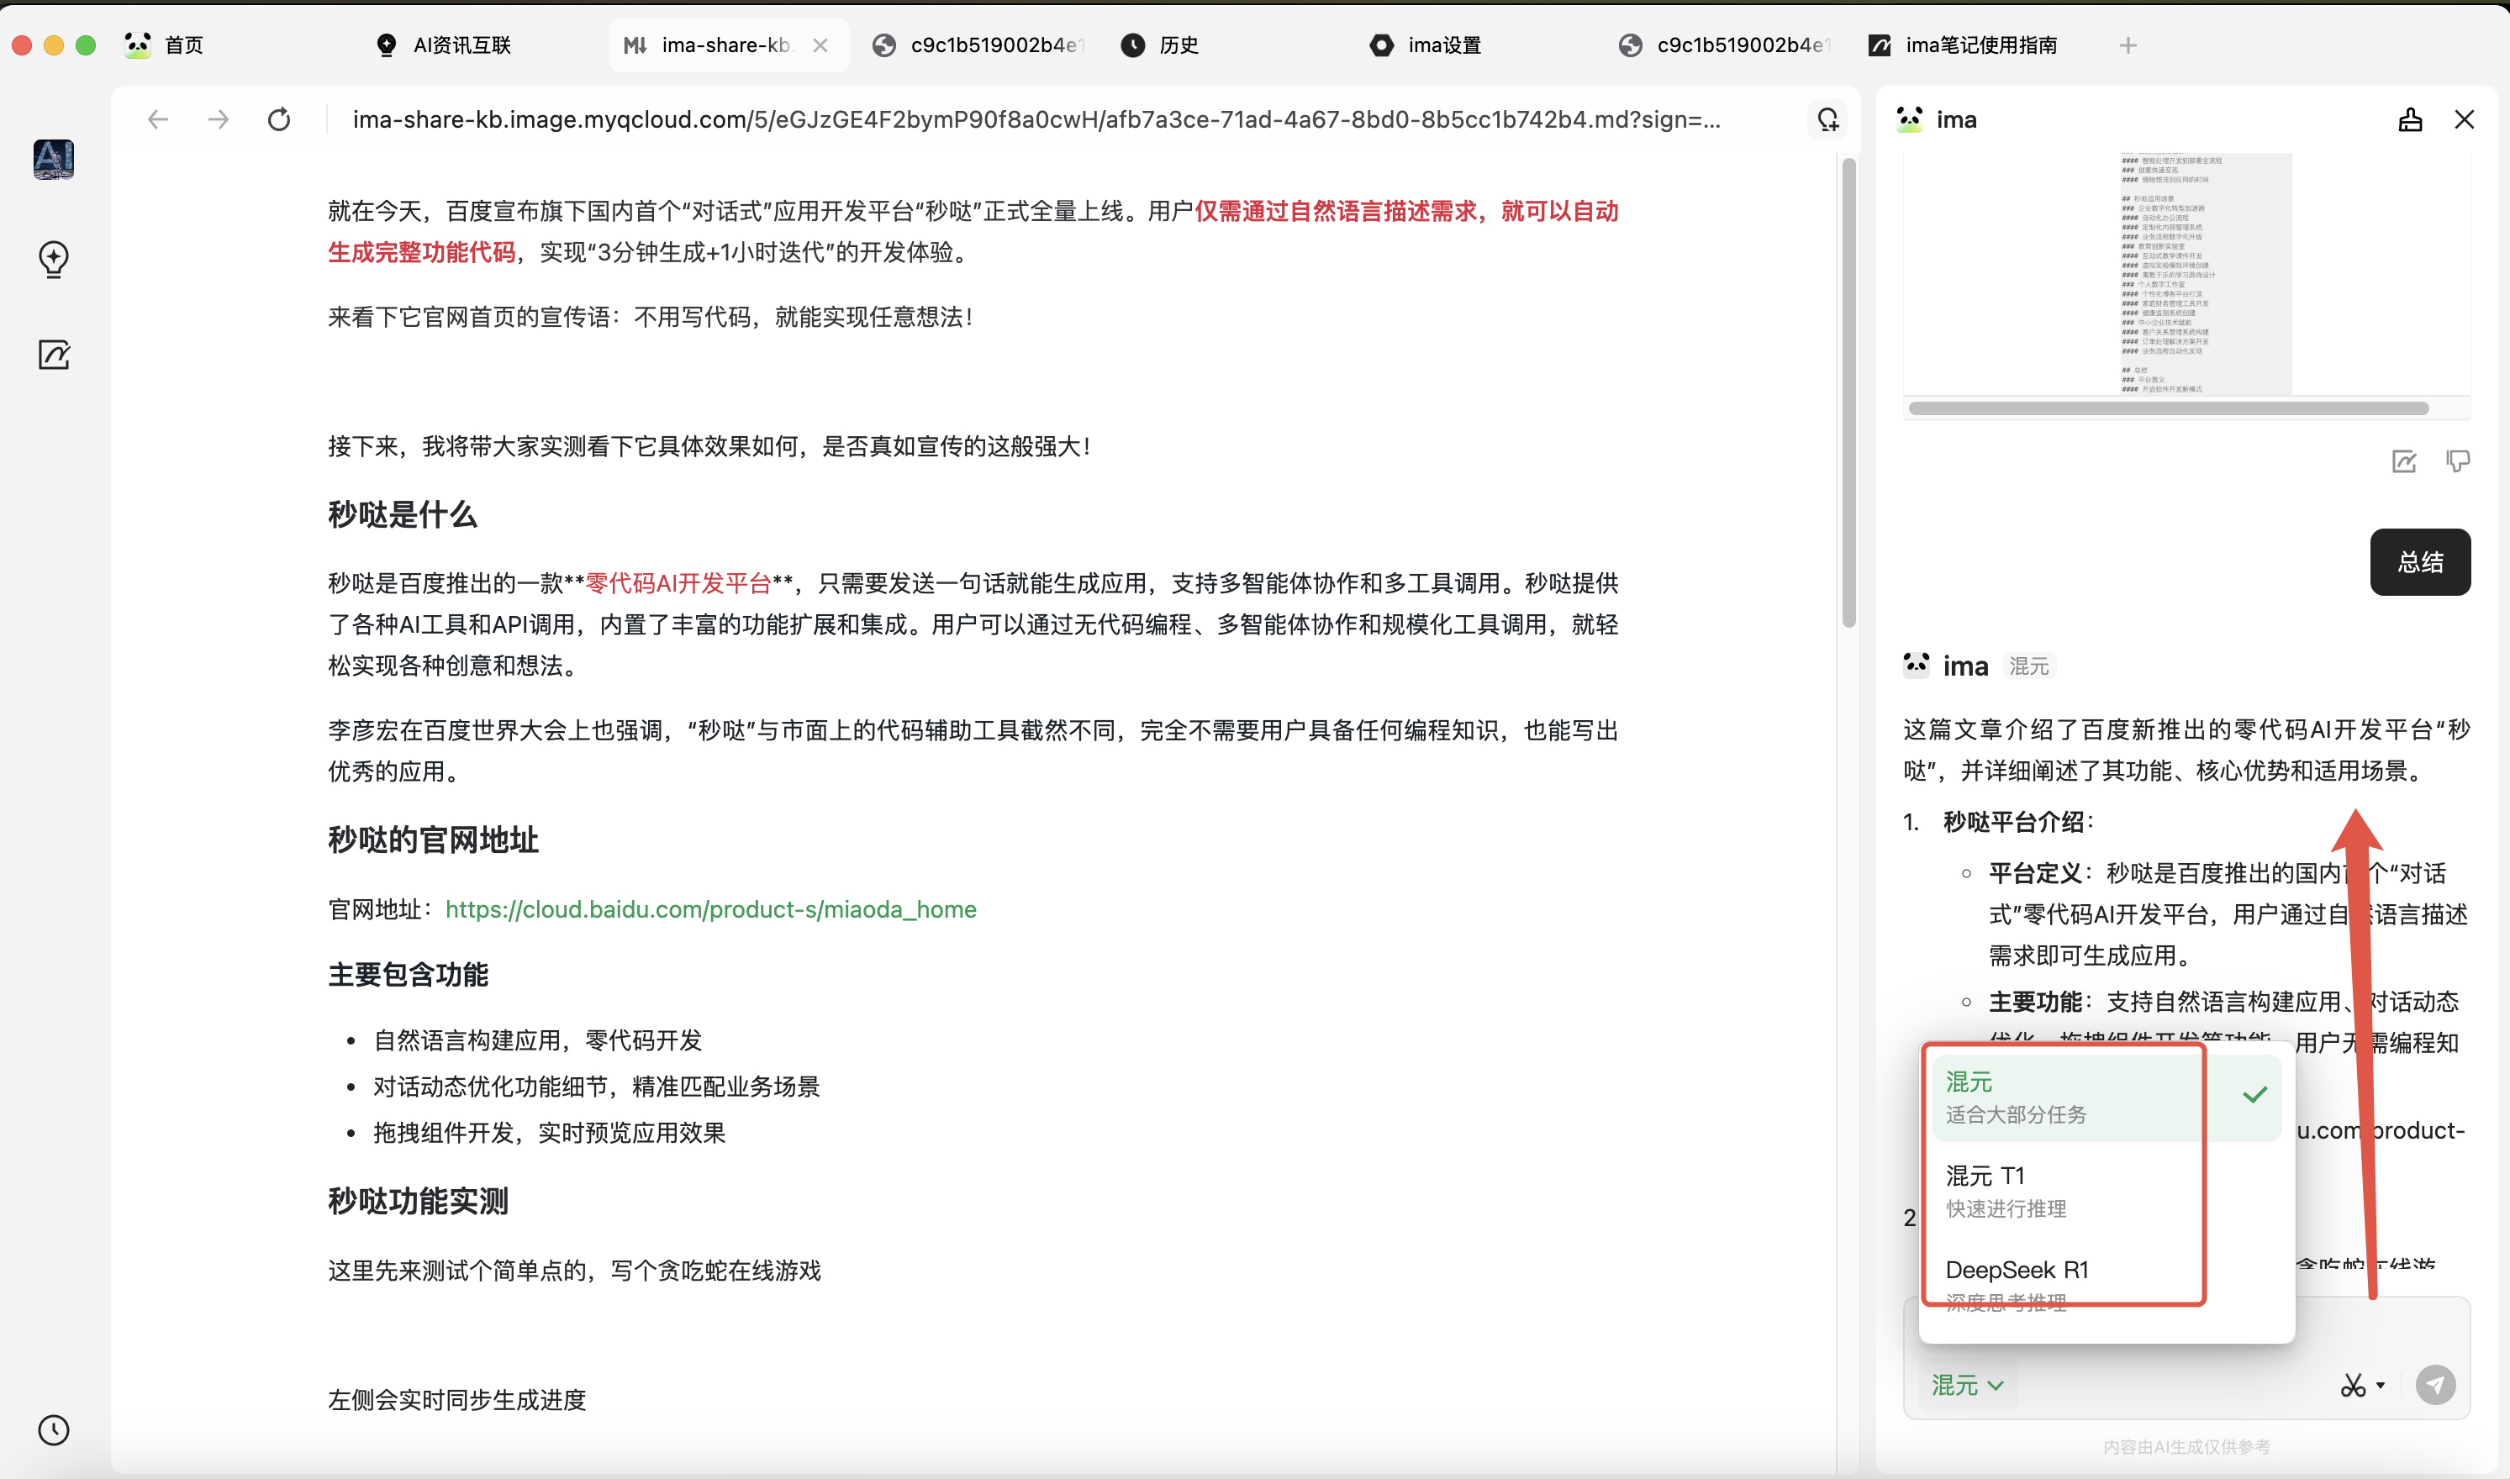Open the notes edit icon in sidebar
Viewport: 2510px width, 1479px height.
(x=54, y=355)
